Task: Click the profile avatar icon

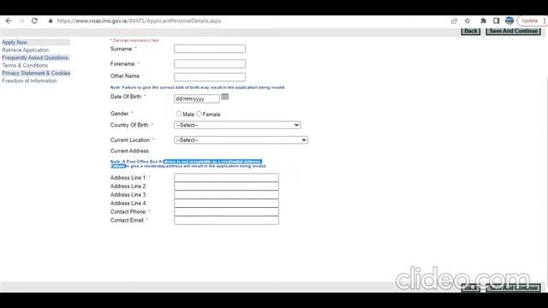Action: click(509, 21)
